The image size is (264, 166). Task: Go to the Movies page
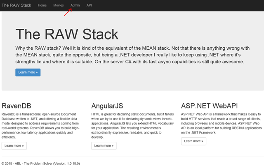(x=59, y=5)
